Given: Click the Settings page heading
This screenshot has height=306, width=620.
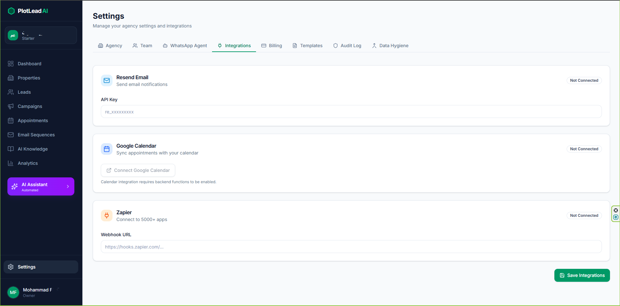Looking at the screenshot, I should pos(108,16).
